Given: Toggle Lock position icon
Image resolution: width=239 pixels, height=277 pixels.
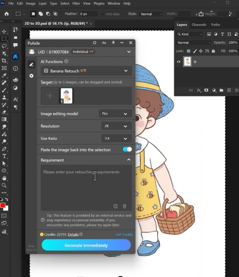Looking at the screenshot, I should pos(201,51).
